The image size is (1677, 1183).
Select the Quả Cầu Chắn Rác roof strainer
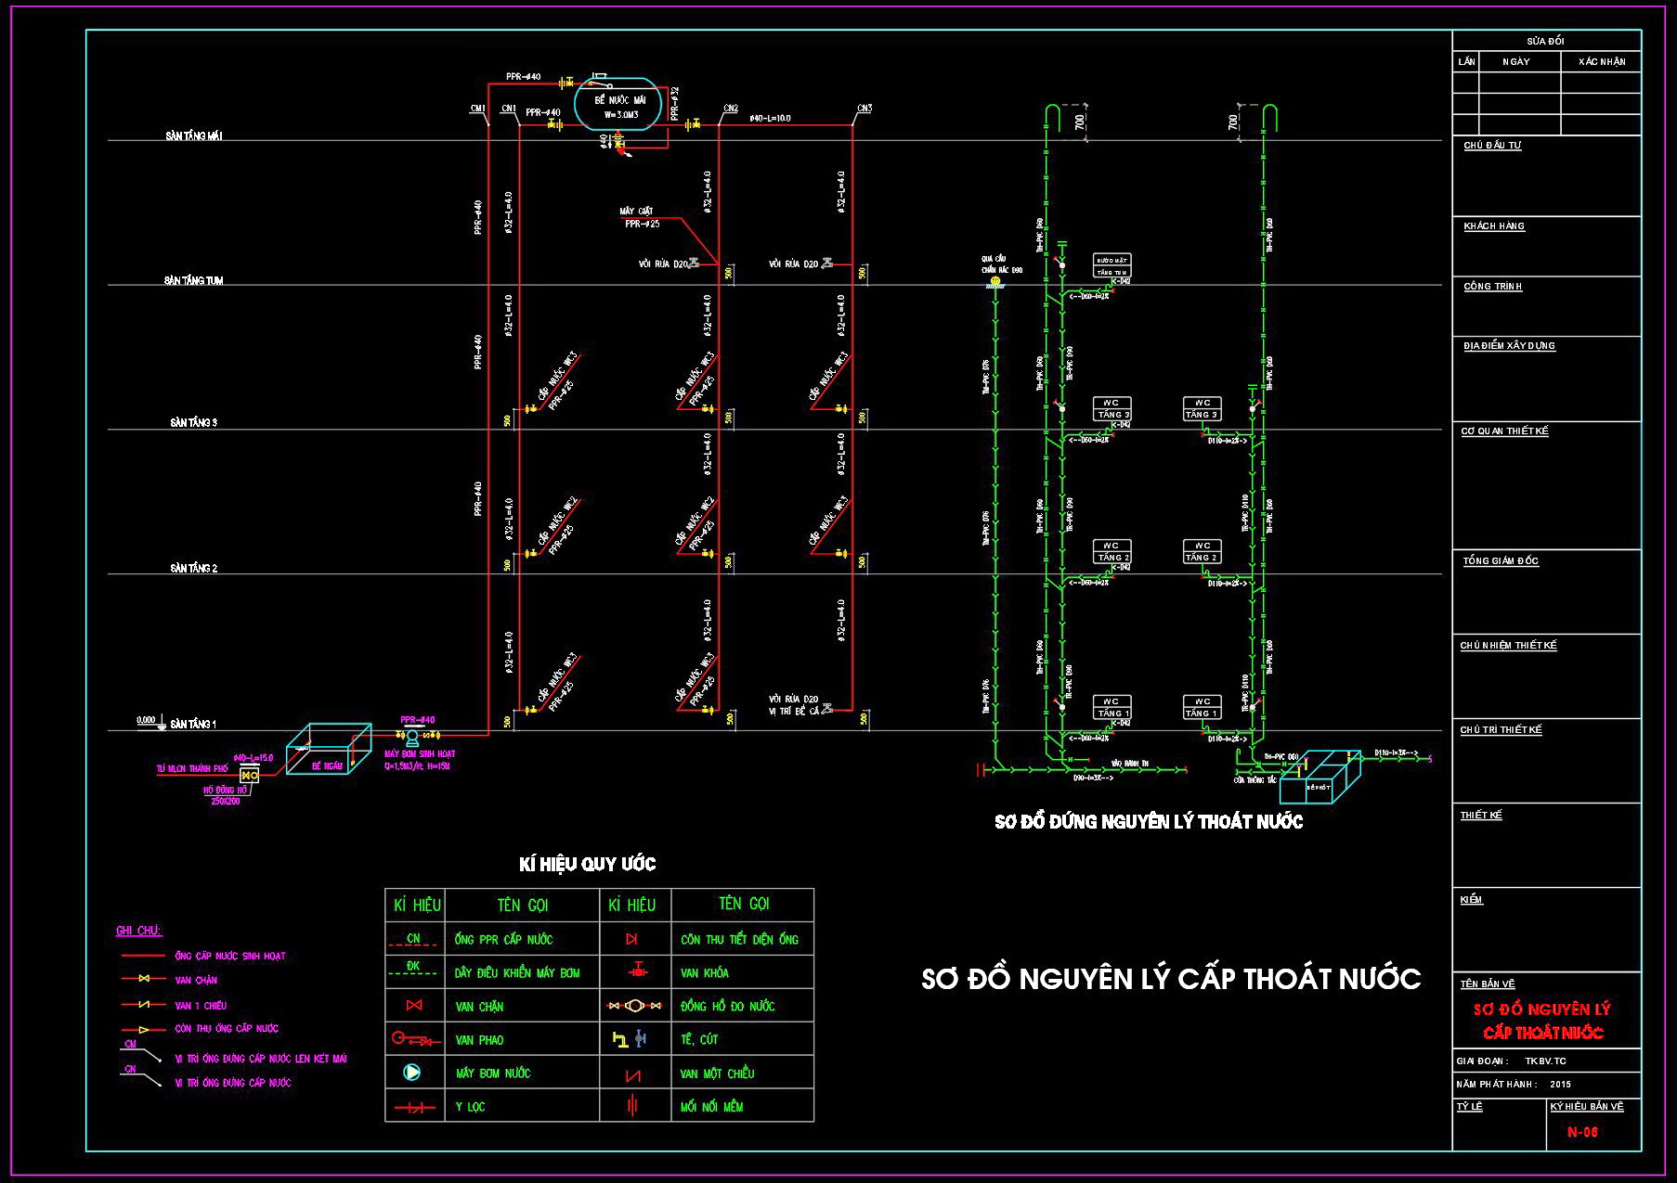tap(995, 280)
